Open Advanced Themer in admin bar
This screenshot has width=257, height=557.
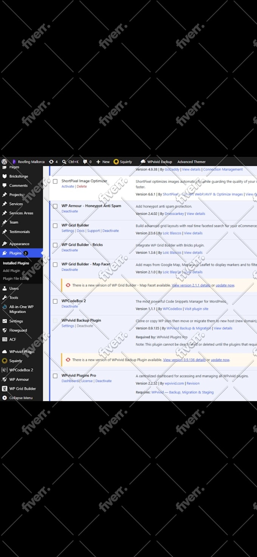(191, 162)
